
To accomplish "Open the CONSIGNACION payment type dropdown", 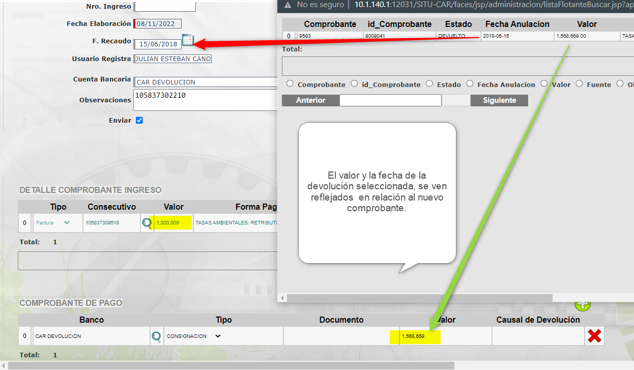I will point(218,336).
